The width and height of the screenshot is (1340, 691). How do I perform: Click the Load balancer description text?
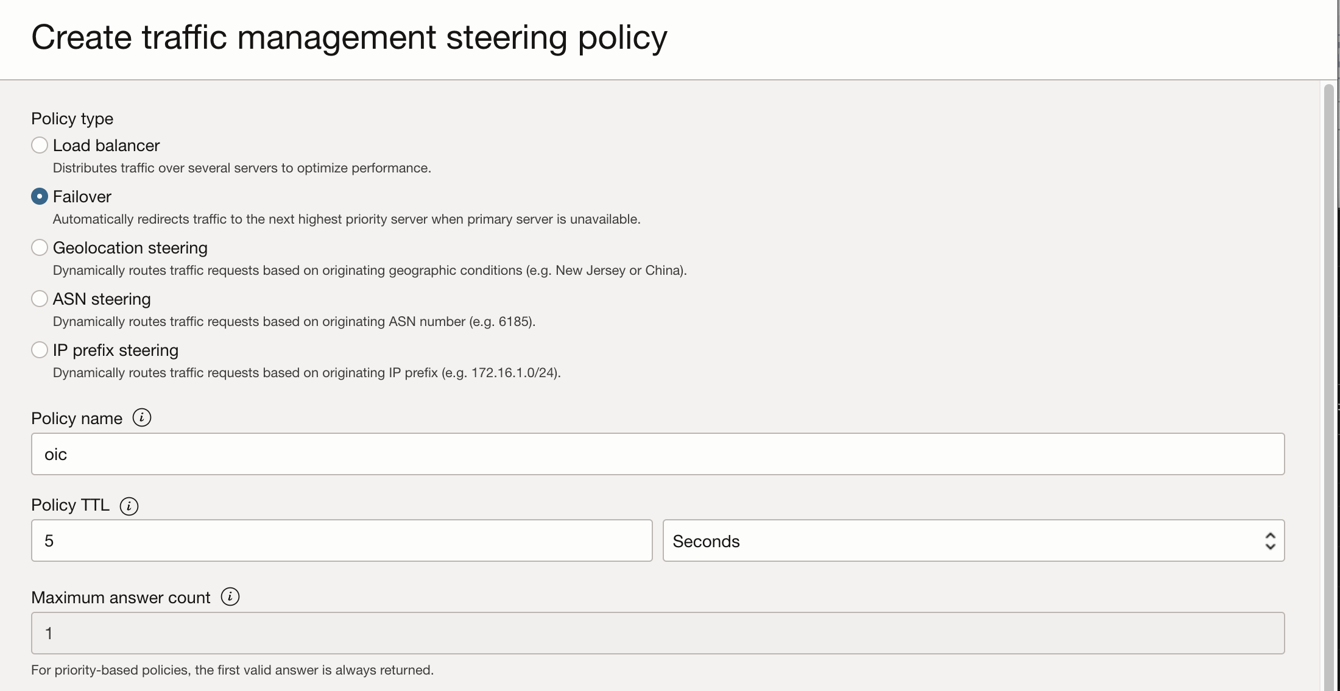tap(242, 168)
